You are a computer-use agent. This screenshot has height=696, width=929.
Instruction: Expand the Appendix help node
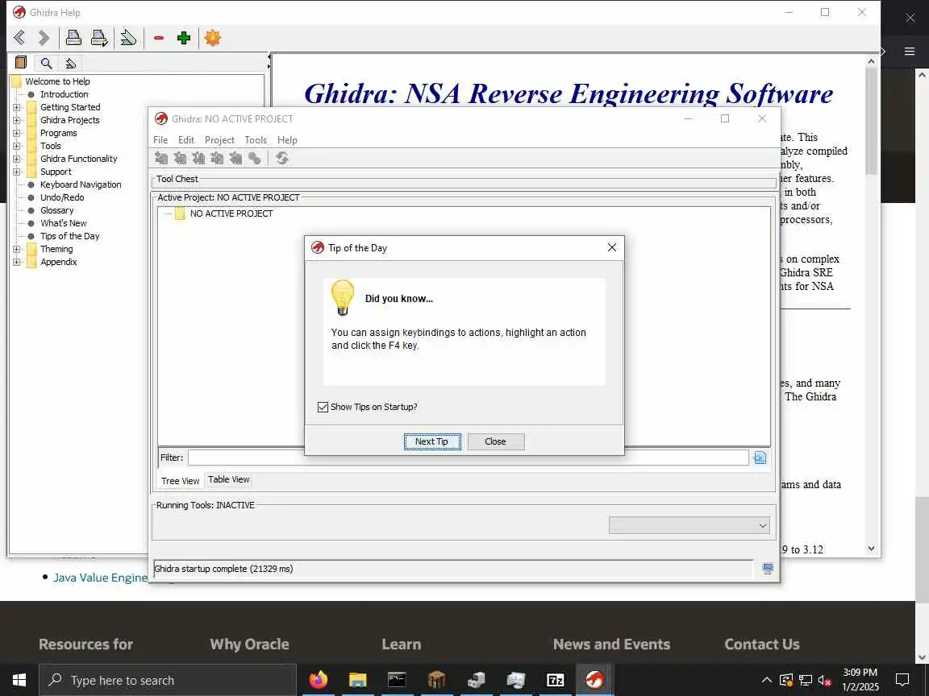pyautogui.click(x=17, y=262)
